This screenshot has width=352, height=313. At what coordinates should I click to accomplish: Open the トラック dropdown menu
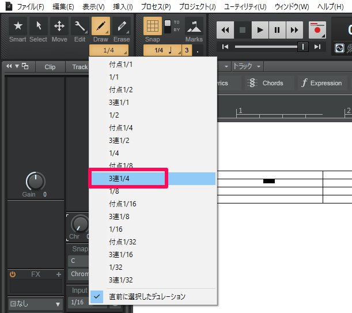pyautogui.click(x=247, y=66)
